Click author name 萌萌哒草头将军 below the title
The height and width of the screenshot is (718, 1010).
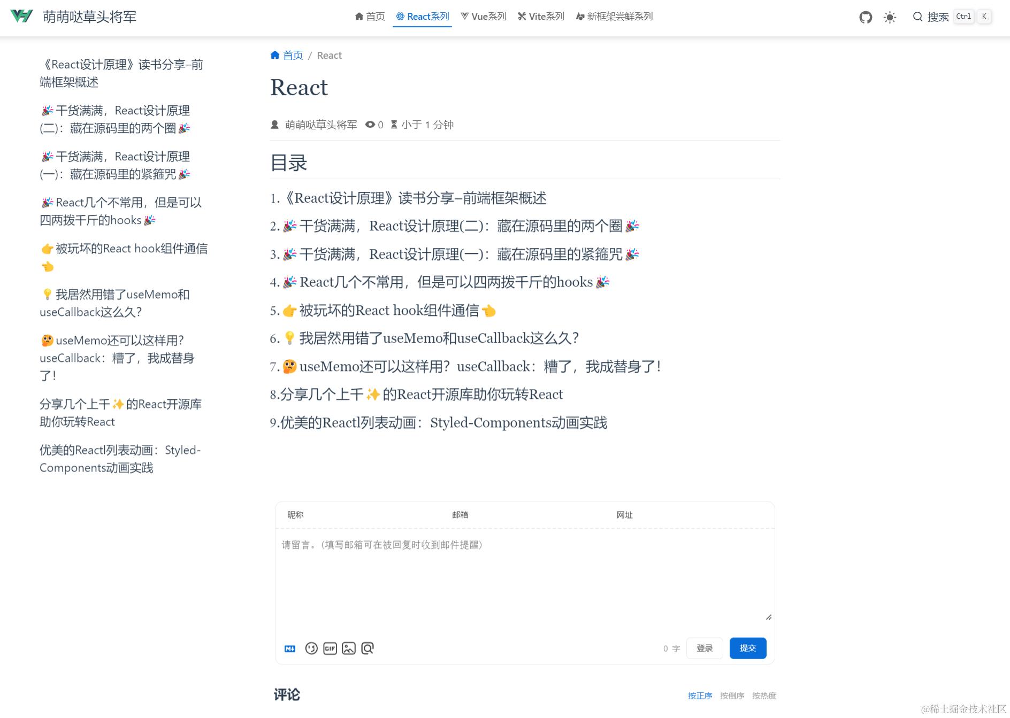(x=321, y=125)
